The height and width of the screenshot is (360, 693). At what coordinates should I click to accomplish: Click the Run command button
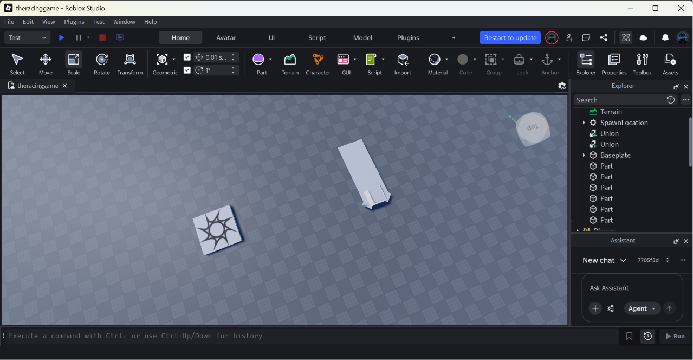click(675, 336)
